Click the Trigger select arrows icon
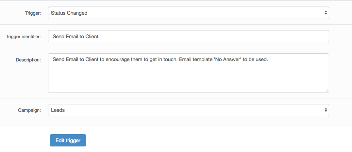The image size is (352, 152). [326, 13]
